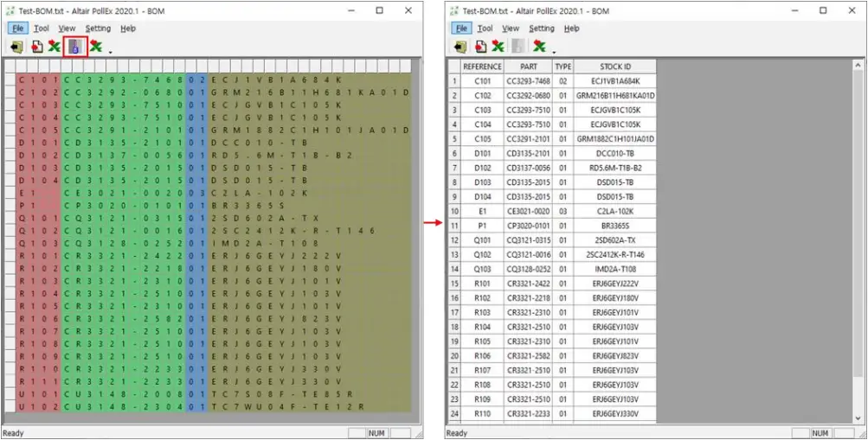Open Tool menu in right window

[485, 29]
